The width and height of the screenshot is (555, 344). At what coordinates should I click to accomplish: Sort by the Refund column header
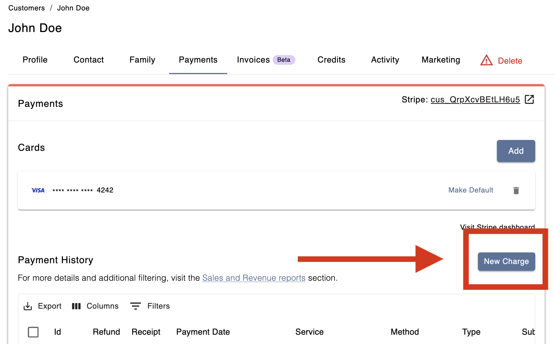point(107,332)
